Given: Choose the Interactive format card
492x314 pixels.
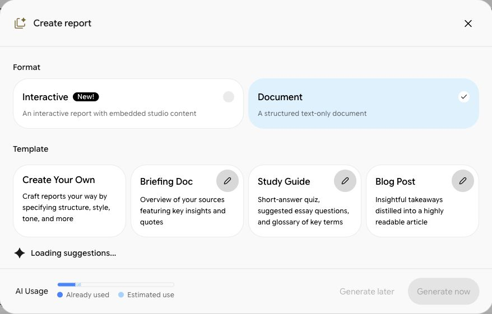Looking at the screenshot, I should pyautogui.click(x=128, y=104).
